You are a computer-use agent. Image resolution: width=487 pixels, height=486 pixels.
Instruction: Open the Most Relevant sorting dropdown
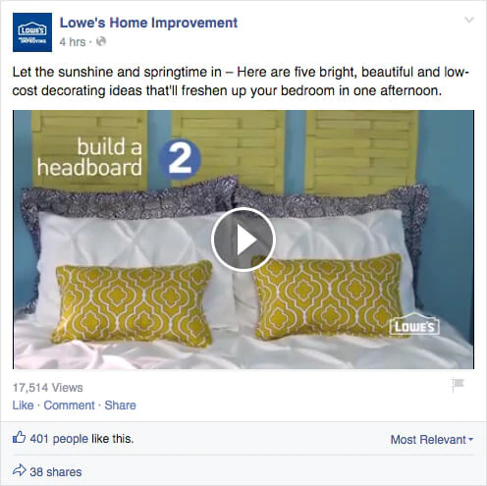pos(432,440)
